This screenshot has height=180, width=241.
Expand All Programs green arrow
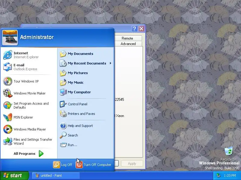pyautogui.click(x=41, y=154)
